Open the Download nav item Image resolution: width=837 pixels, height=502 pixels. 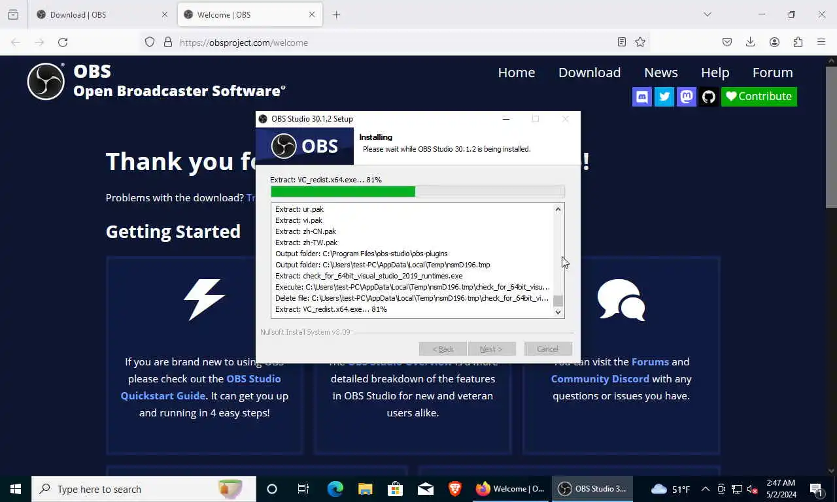(589, 73)
